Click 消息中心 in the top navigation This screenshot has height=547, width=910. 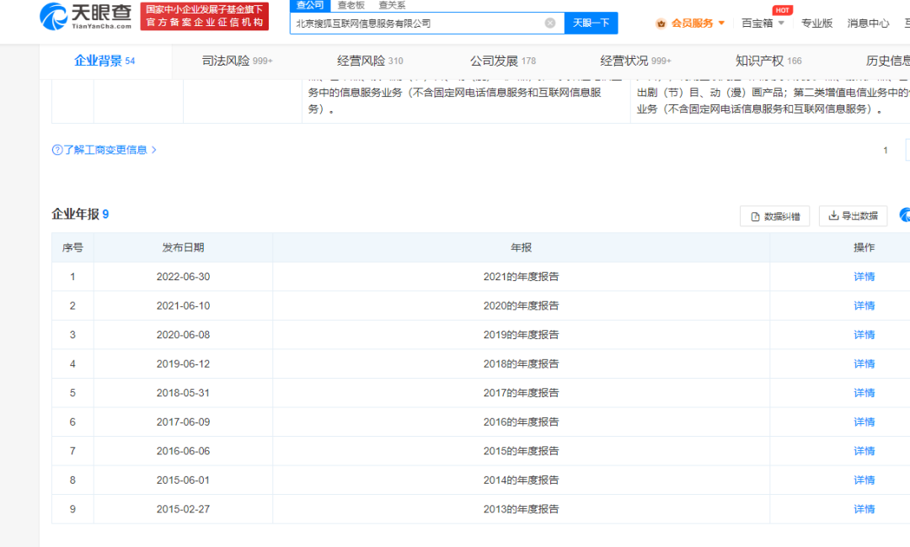click(x=868, y=23)
